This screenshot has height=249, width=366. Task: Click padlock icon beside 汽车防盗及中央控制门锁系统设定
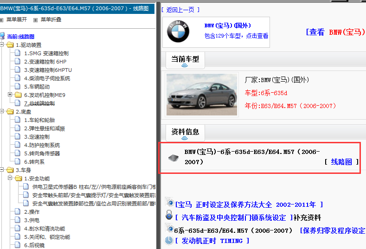click(169, 215)
